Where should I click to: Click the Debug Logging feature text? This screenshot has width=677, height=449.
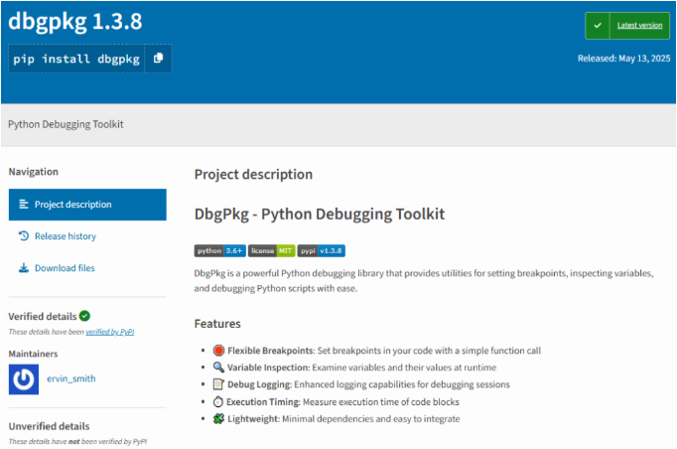coord(368,384)
